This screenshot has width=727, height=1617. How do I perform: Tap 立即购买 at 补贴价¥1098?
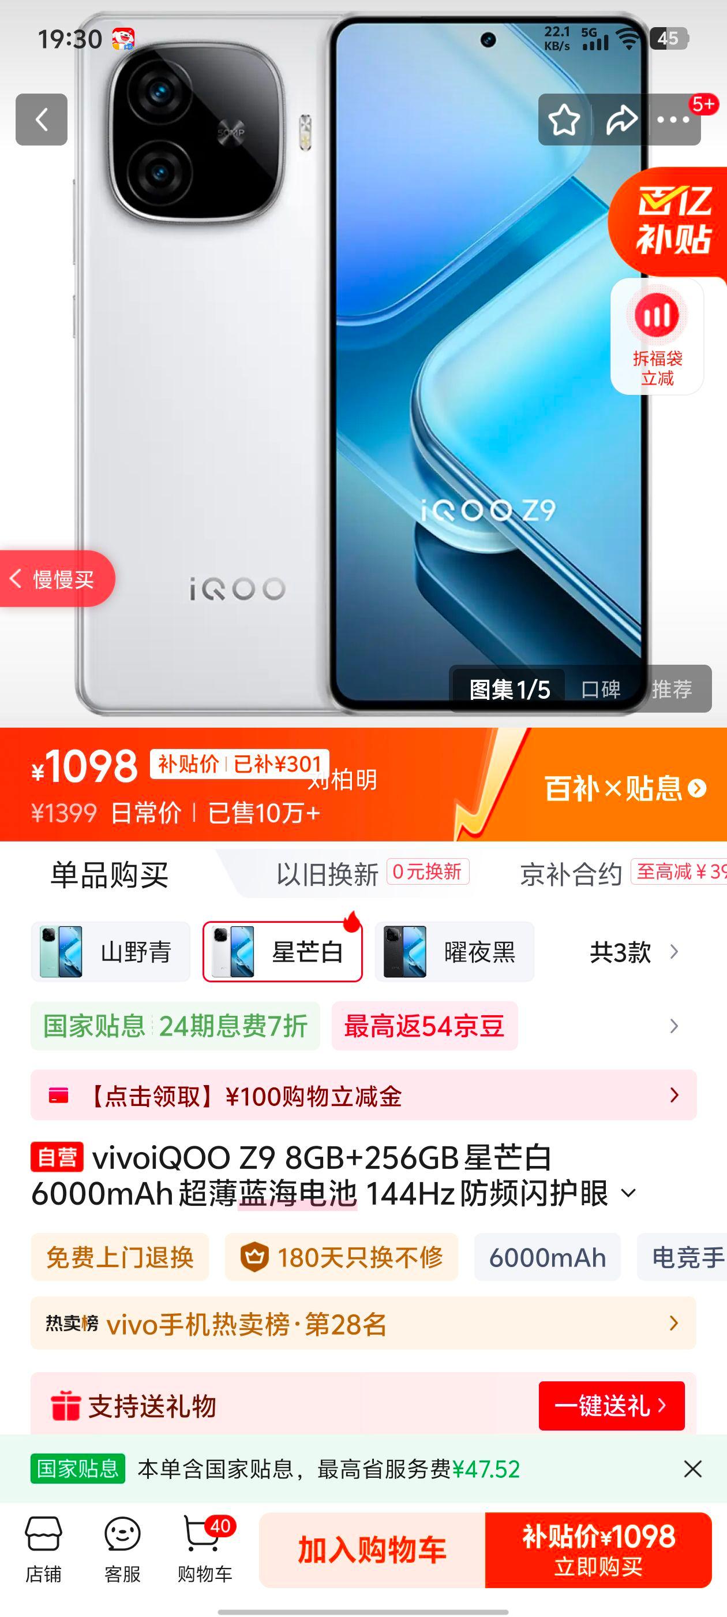click(x=598, y=1550)
